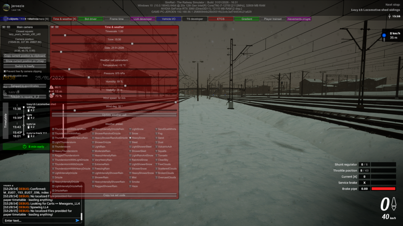Click the info icon on the Teleports tab
The width and height of the screenshot is (403, 226).
[x=5, y=19]
